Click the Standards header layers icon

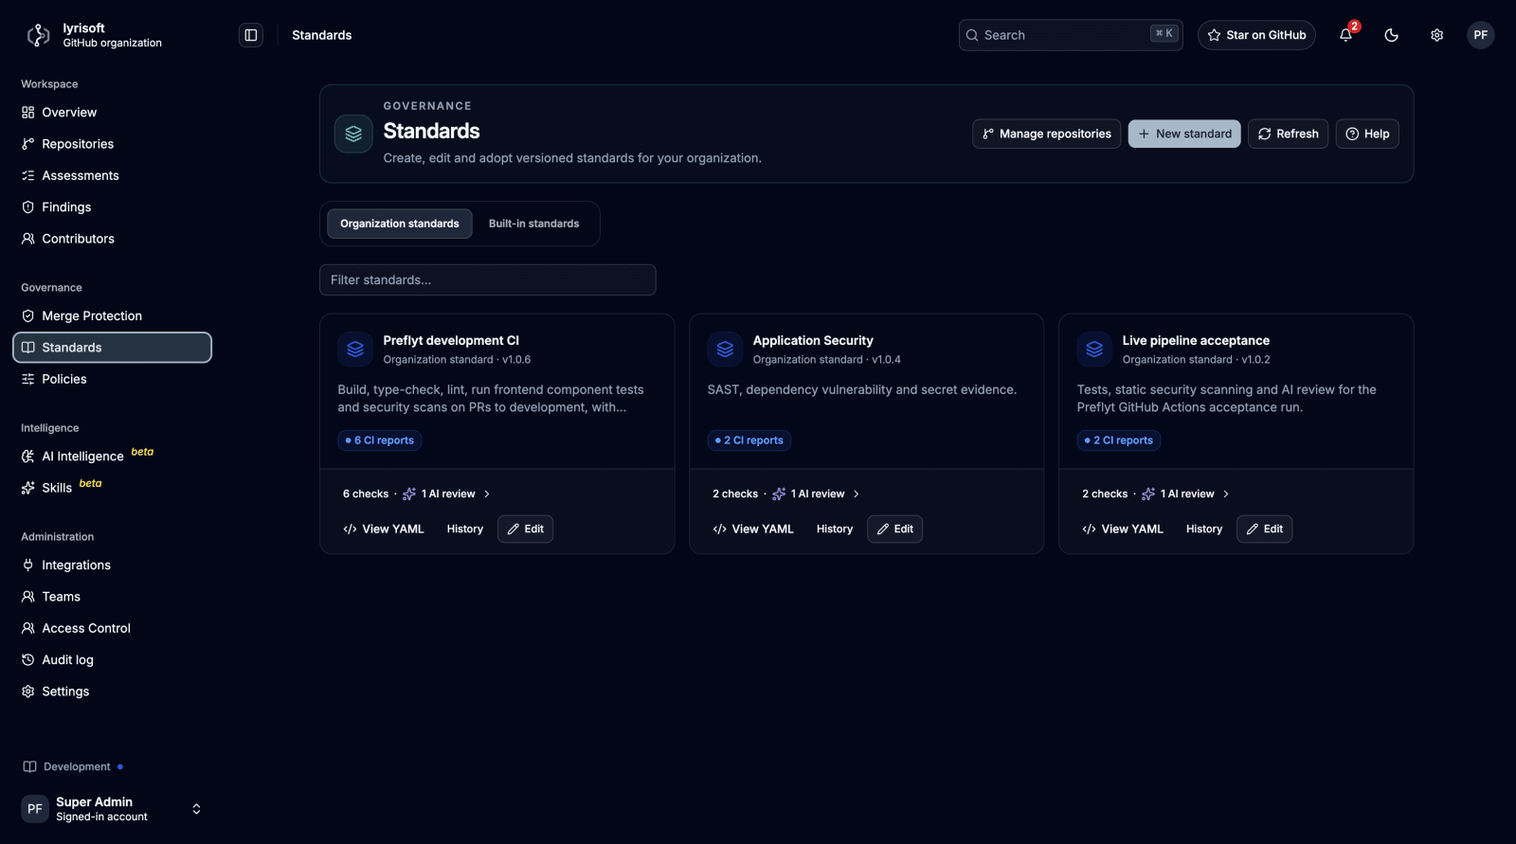click(353, 134)
